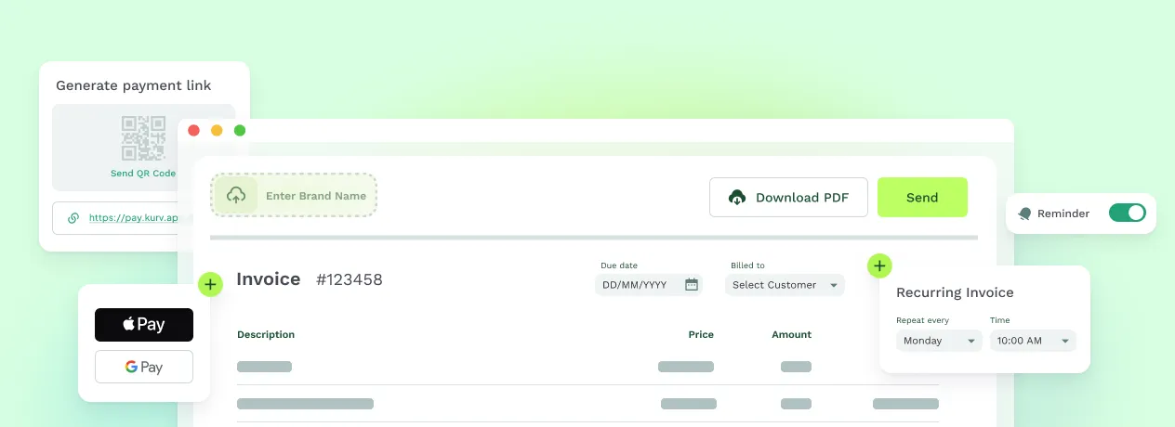This screenshot has height=427, width=1175.
Task: Click the green plus icon beside Invoice
Action: point(211,284)
